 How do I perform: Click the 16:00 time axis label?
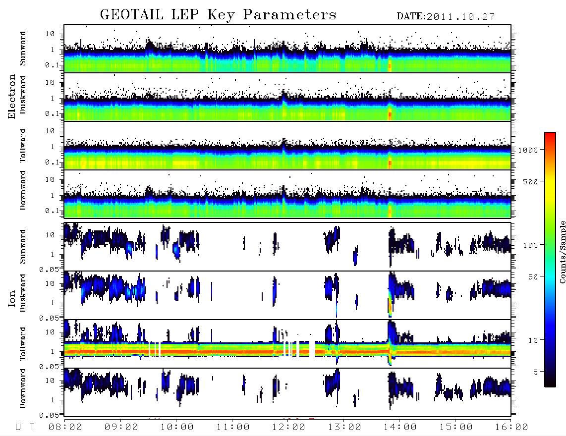point(511,427)
